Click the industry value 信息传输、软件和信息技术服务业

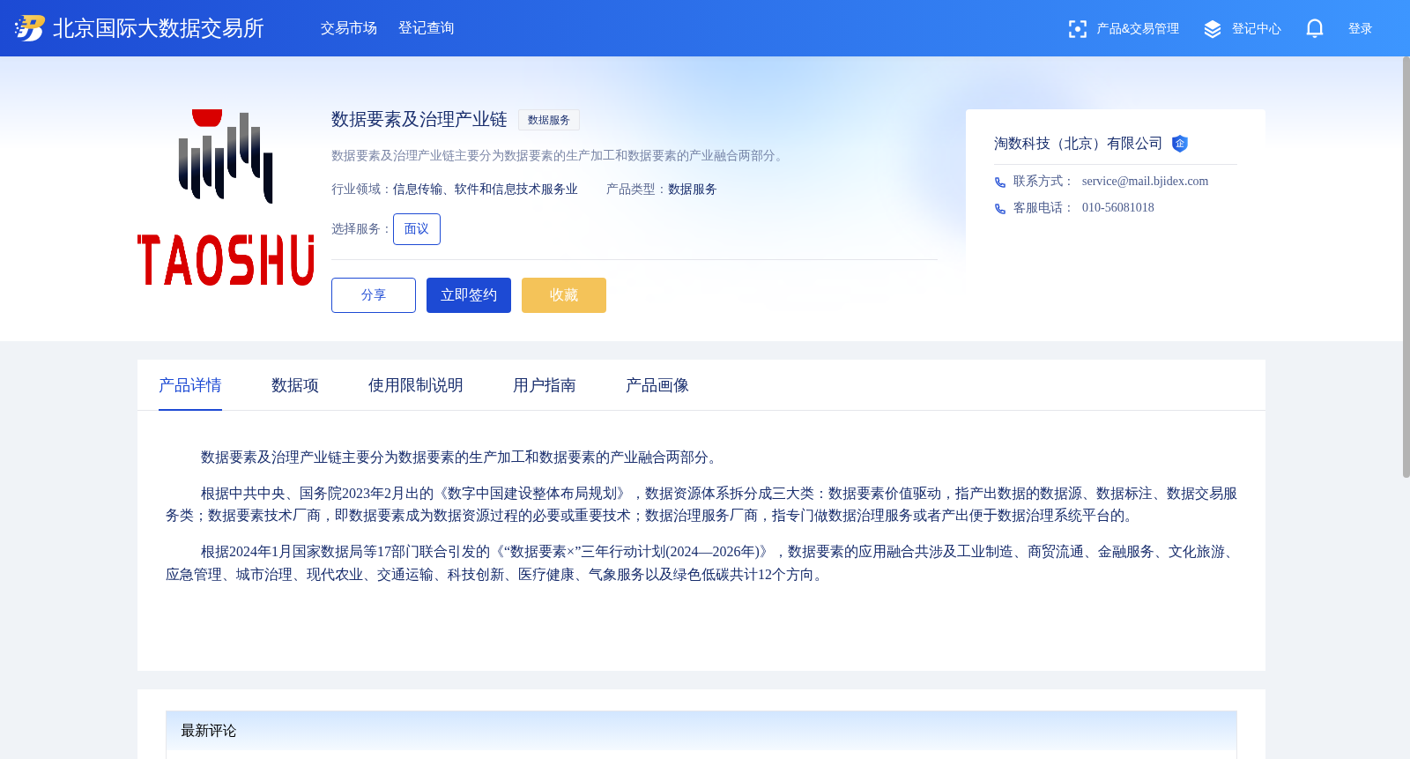coord(486,190)
